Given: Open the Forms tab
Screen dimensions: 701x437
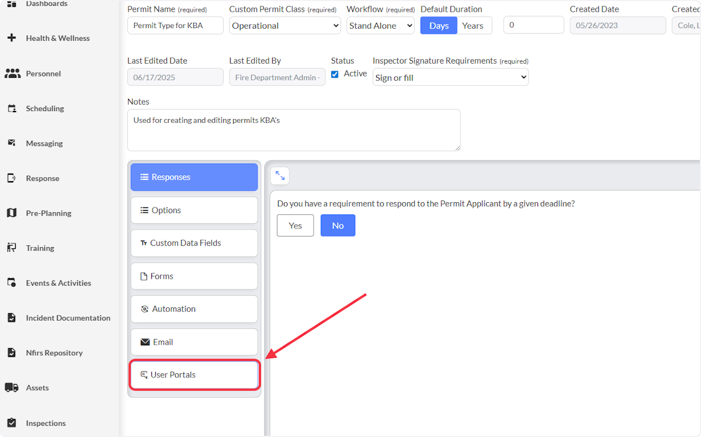Looking at the screenshot, I should click(x=194, y=276).
